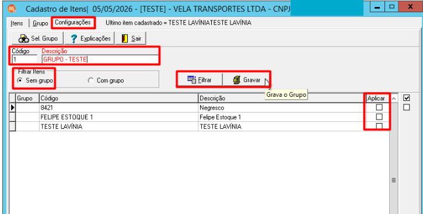Sort by the Descrição column header
423x214 pixels.
[x=282, y=99]
